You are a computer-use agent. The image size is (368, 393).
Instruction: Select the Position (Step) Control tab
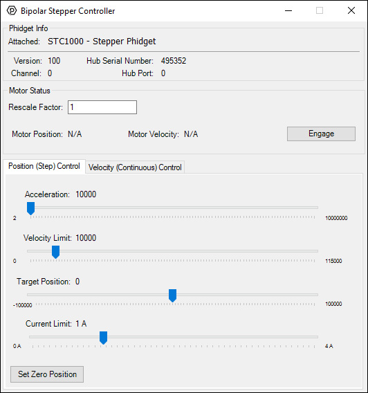[44, 166]
